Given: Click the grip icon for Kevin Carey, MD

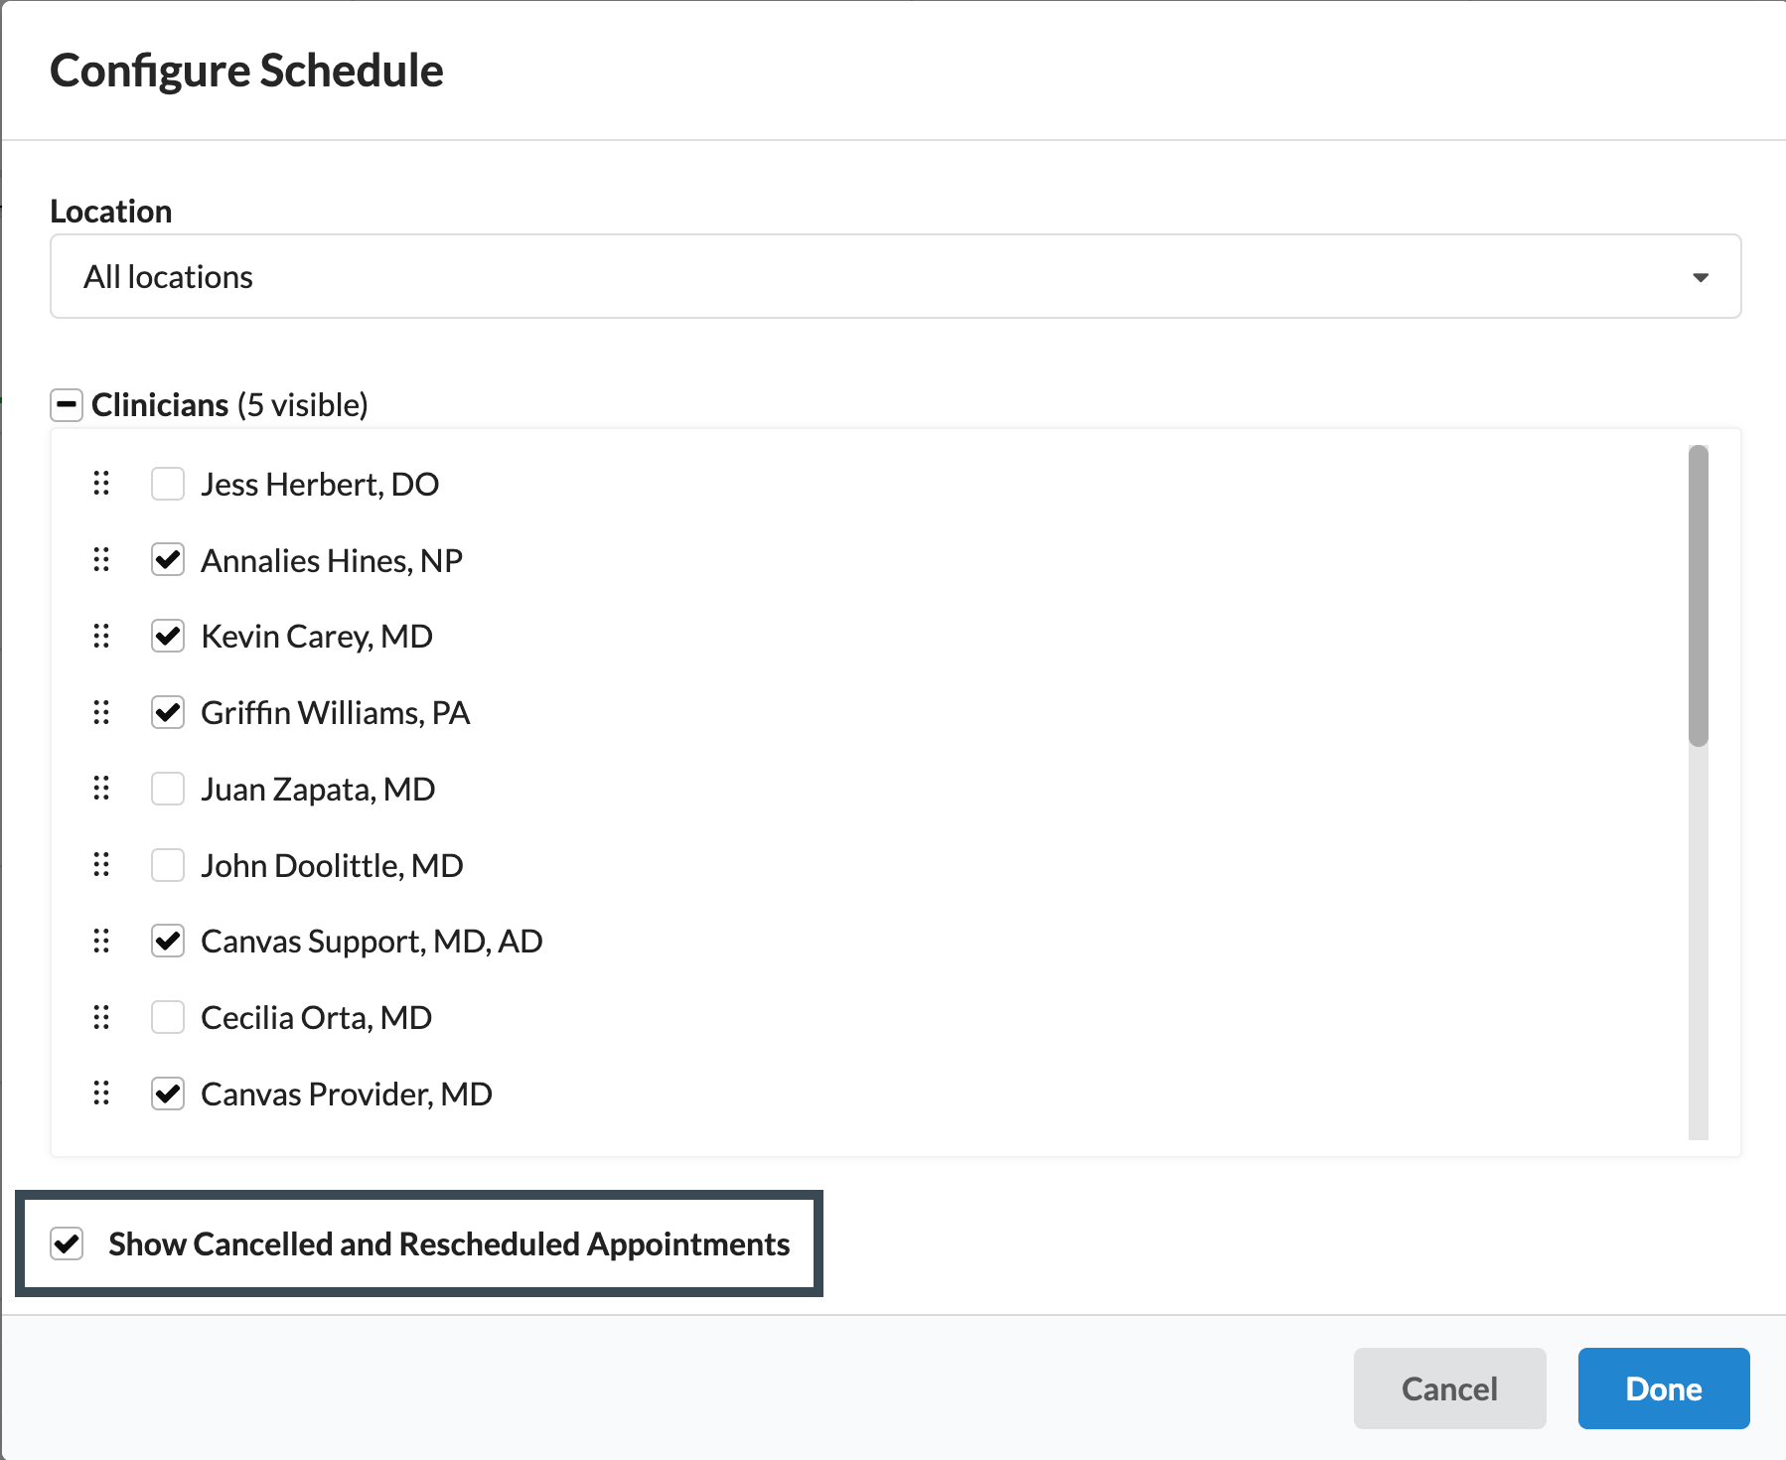Looking at the screenshot, I should [x=101, y=636].
